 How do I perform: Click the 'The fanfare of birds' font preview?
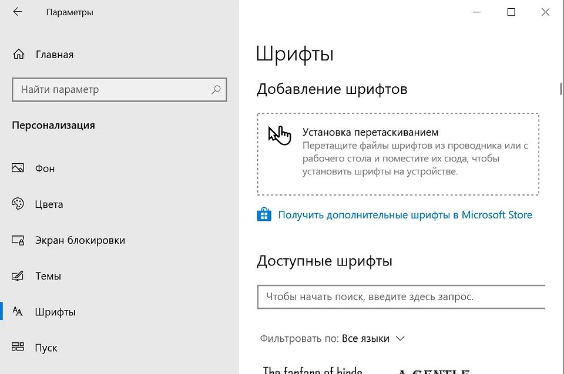[x=311, y=370]
